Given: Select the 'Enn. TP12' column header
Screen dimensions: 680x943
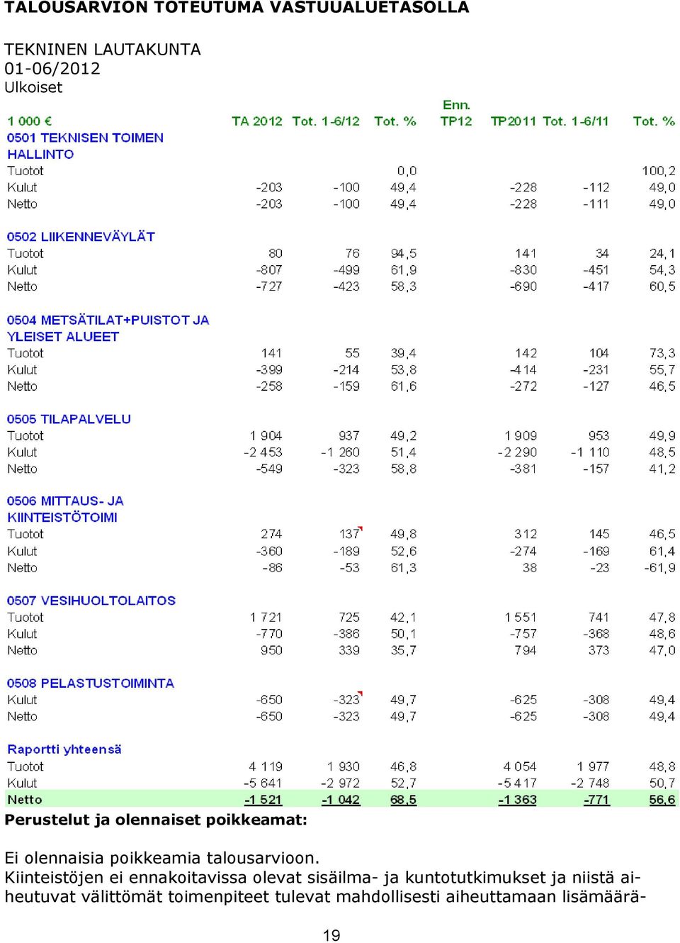Looking at the screenshot, I should click(x=456, y=113).
